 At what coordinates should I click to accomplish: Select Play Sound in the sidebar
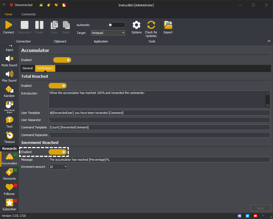9,76
